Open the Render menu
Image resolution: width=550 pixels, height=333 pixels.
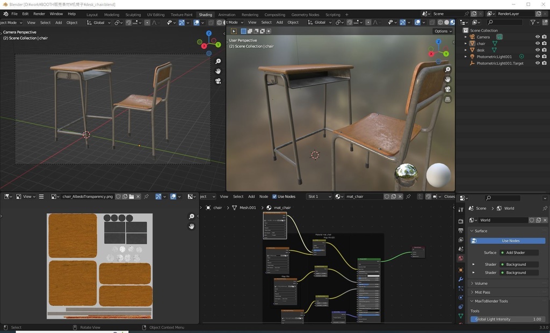click(39, 14)
